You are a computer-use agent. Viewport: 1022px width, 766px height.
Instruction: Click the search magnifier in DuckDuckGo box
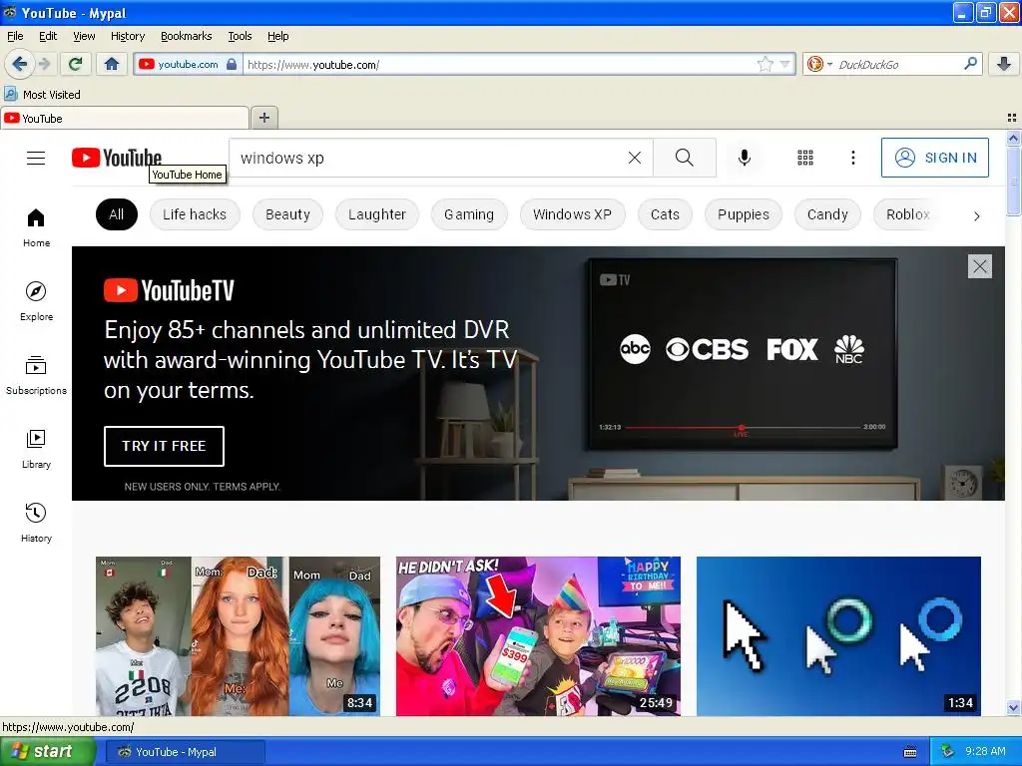click(970, 64)
